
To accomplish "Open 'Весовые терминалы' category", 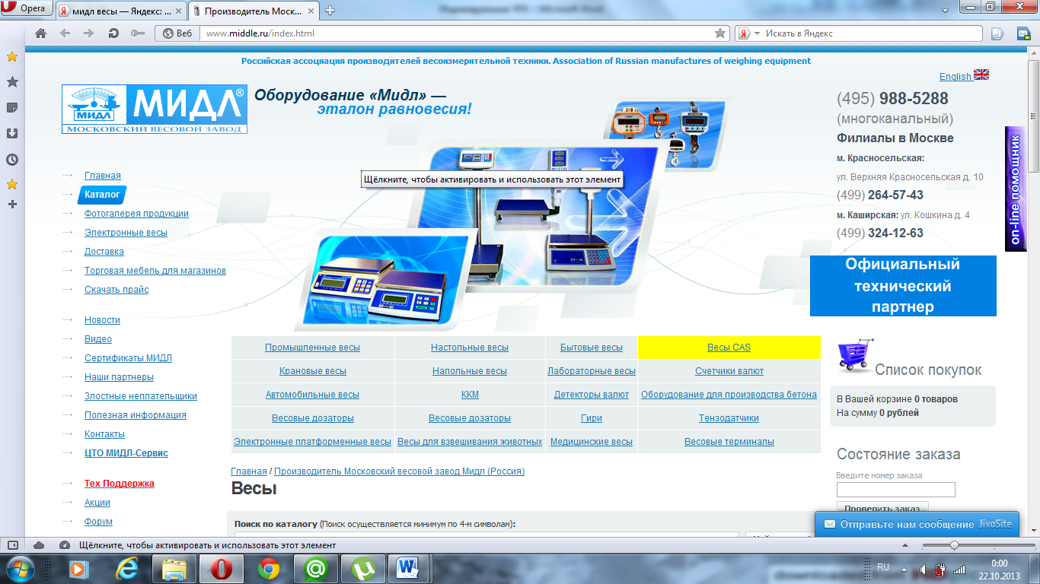I will [x=729, y=442].
